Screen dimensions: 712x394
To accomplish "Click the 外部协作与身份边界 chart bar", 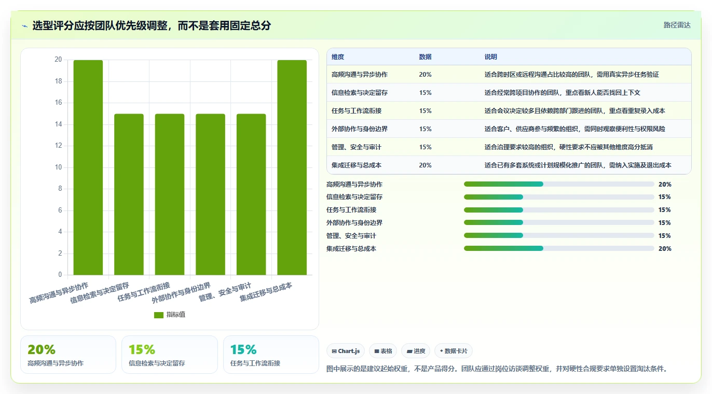I will coord(210,194).
